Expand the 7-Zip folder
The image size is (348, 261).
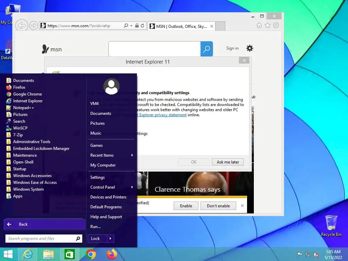15,135
